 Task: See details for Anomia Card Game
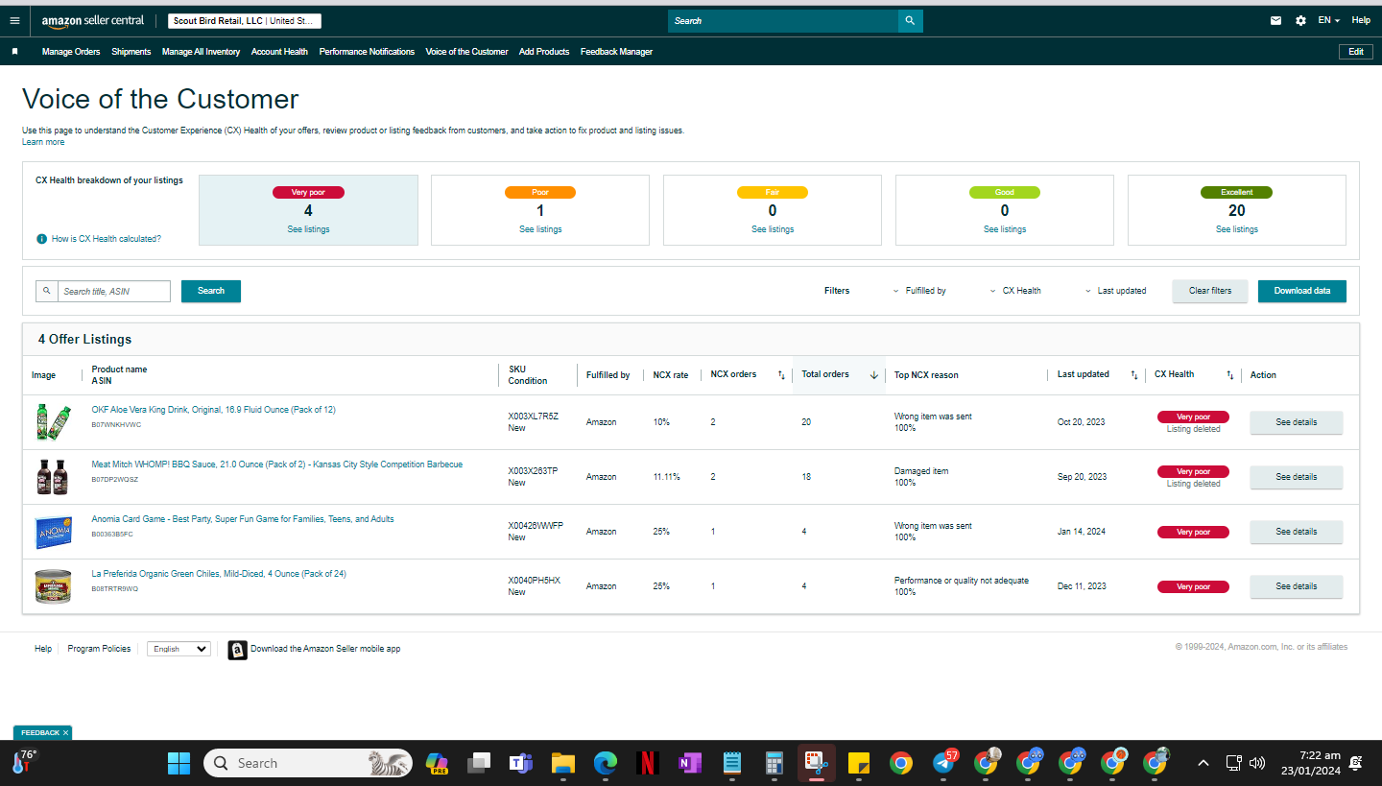(x=1296, y=532)
